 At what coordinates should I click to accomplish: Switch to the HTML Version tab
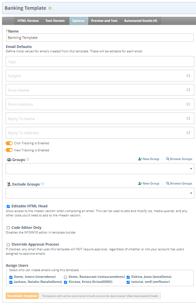point(28,21)
